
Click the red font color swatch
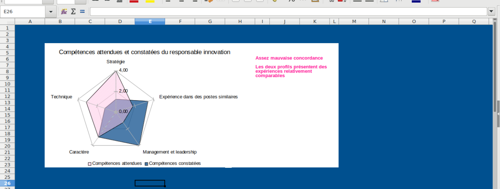(x=134, y=1)
